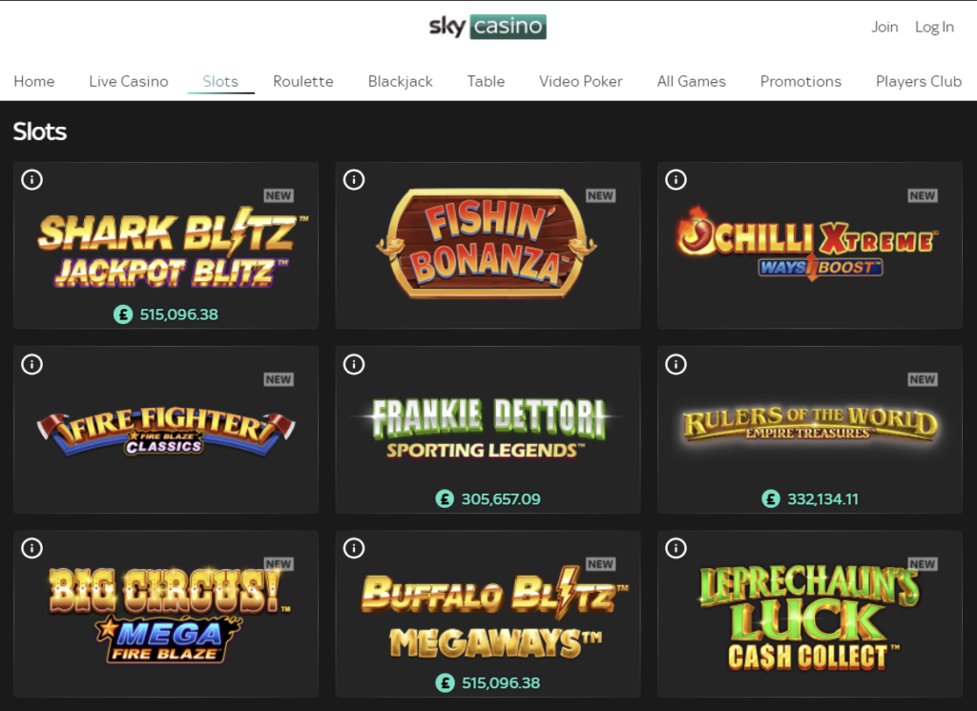Select the Slots tab

click(220, 82)
